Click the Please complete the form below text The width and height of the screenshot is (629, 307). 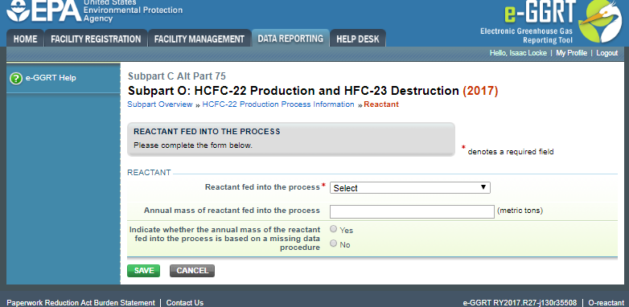tap(193, 145)
